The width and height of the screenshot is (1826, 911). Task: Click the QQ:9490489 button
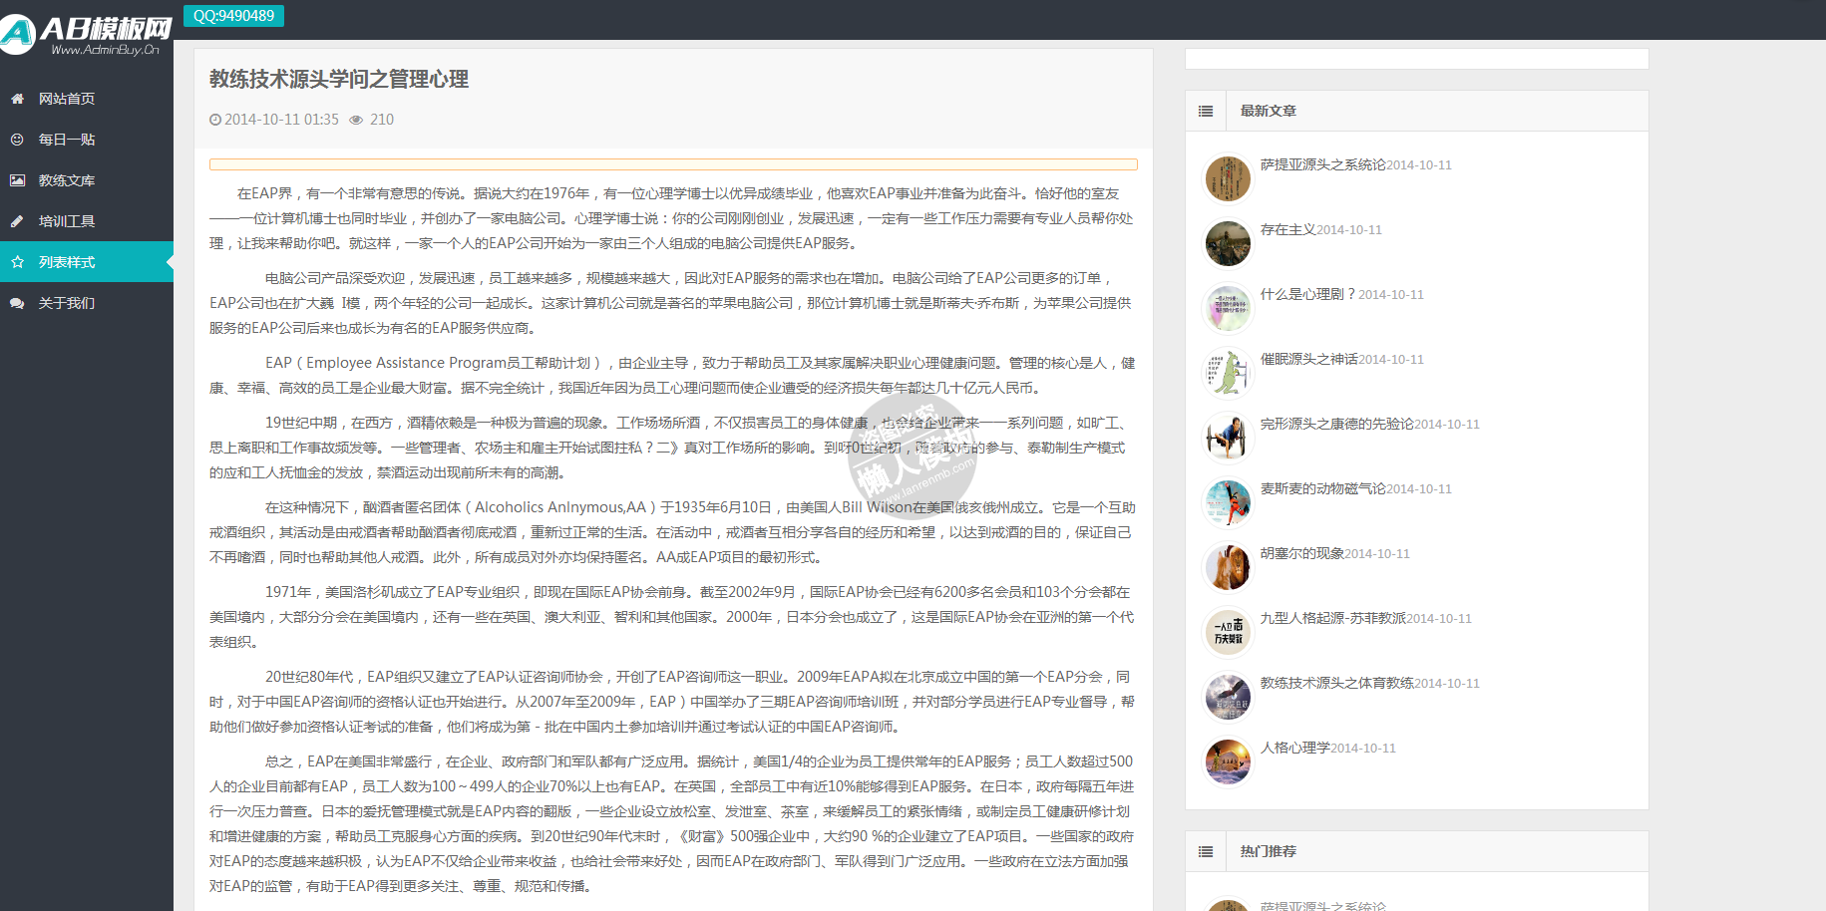[x=233, y=16]
